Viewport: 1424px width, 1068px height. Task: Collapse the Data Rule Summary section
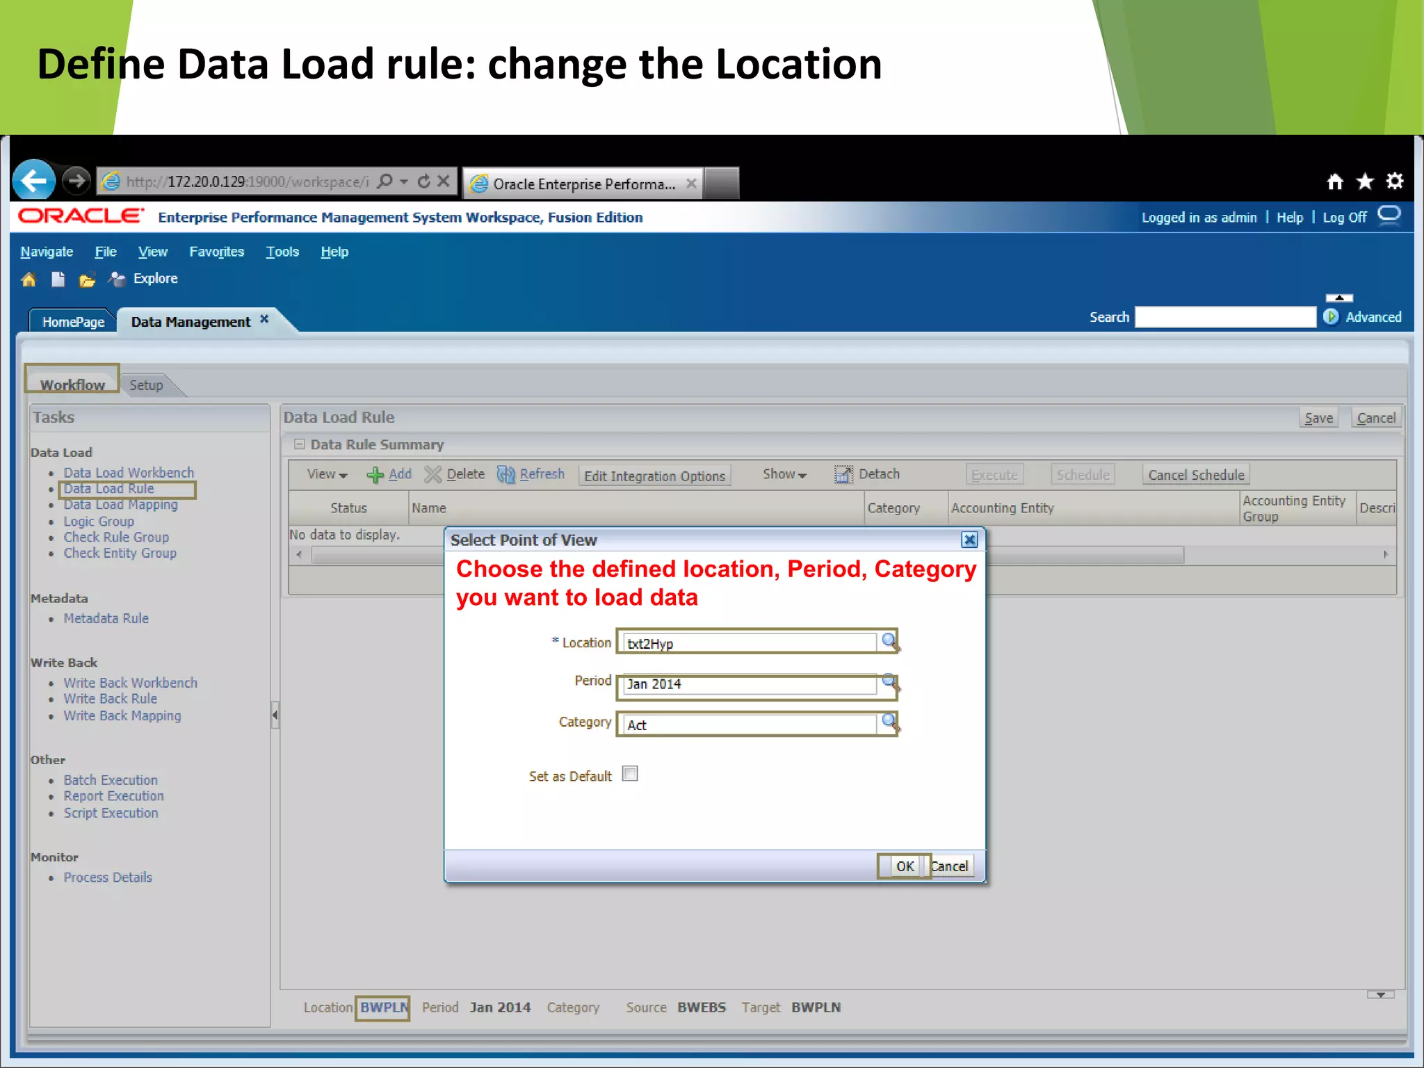tap(300, 444)
